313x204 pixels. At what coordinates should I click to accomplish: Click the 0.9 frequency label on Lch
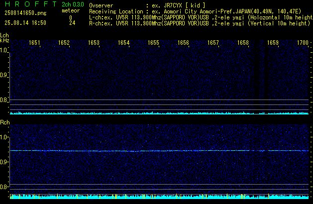click(3, 75)
